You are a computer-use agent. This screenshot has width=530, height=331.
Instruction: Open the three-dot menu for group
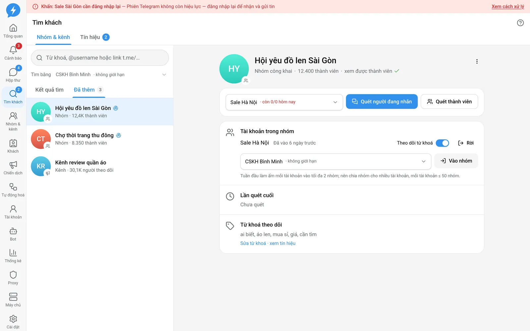tap(477, 62)
